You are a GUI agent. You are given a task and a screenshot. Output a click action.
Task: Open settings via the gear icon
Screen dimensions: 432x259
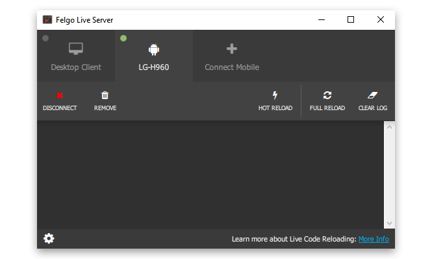click(x=49, y=238)
